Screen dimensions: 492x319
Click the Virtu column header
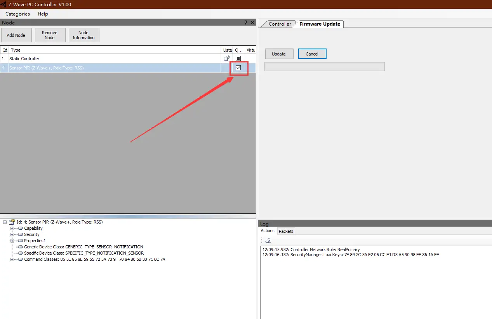(x=251, y=50)
